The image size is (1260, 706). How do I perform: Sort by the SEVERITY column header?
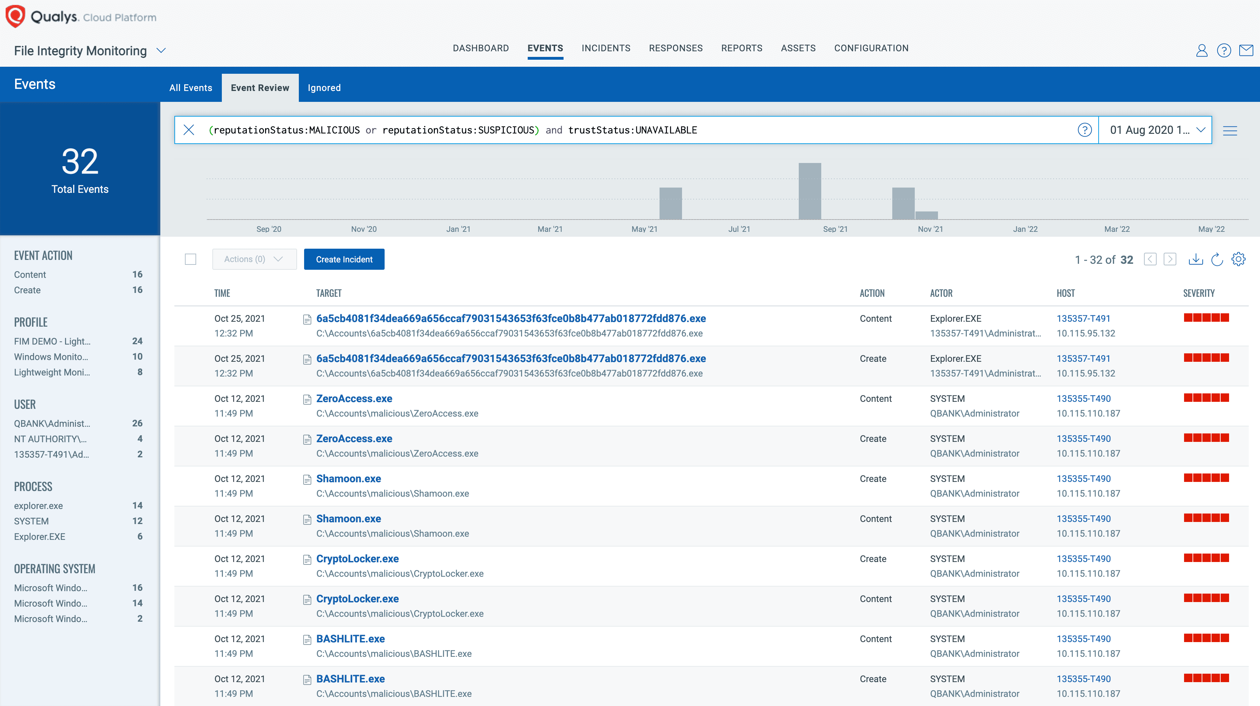point(1199,293)
